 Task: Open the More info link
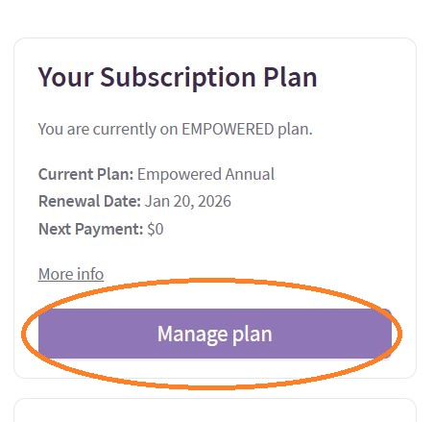click(71, 274)
